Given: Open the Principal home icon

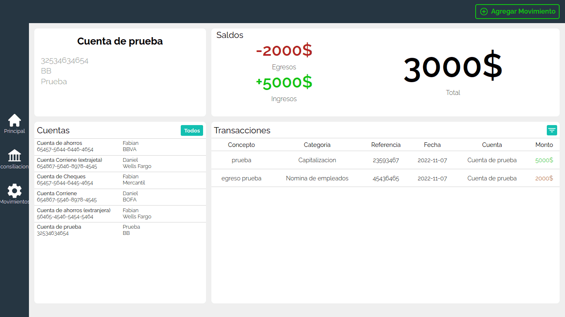Looking at the screenshot, I should pos(14,120).
